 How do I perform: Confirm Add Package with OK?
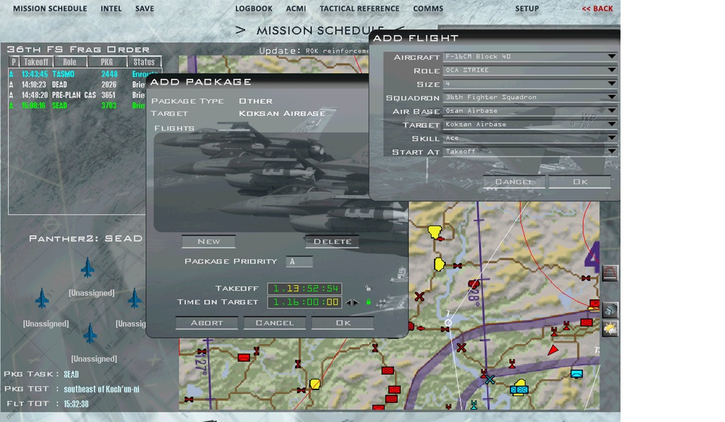point(342,323)
